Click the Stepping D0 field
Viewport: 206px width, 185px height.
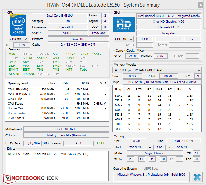point(67,21)
